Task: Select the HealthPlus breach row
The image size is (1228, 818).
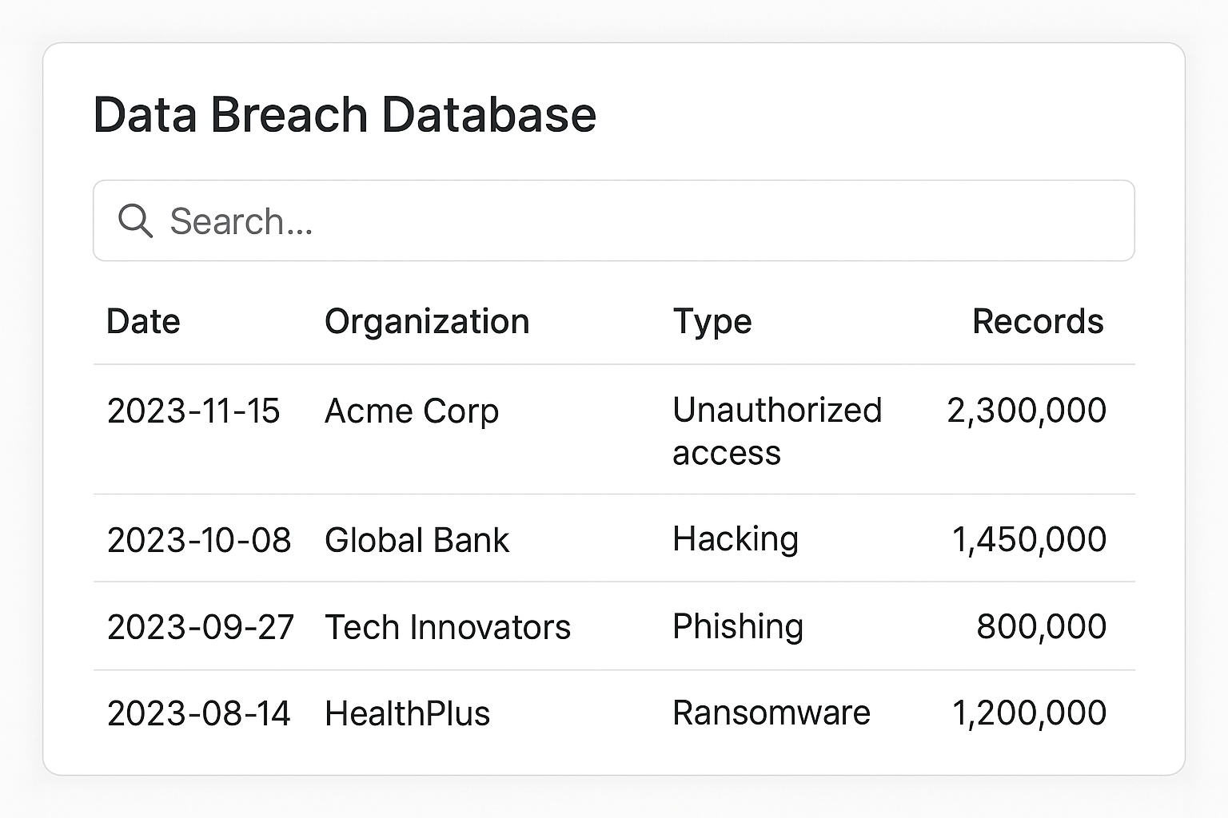Action: tap(614, 712)
